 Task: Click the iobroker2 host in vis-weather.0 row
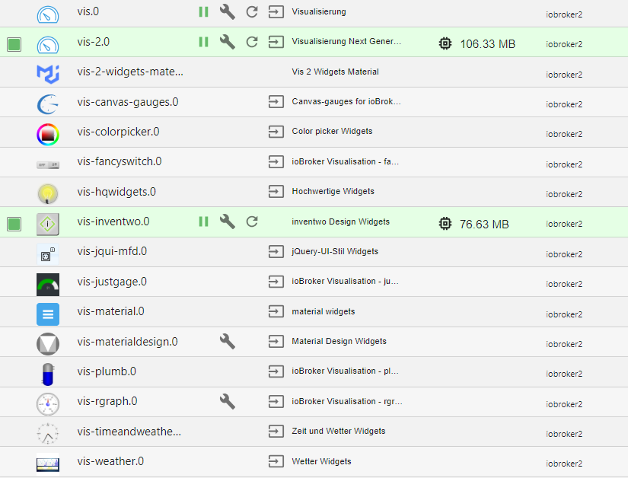pos(564,464)
